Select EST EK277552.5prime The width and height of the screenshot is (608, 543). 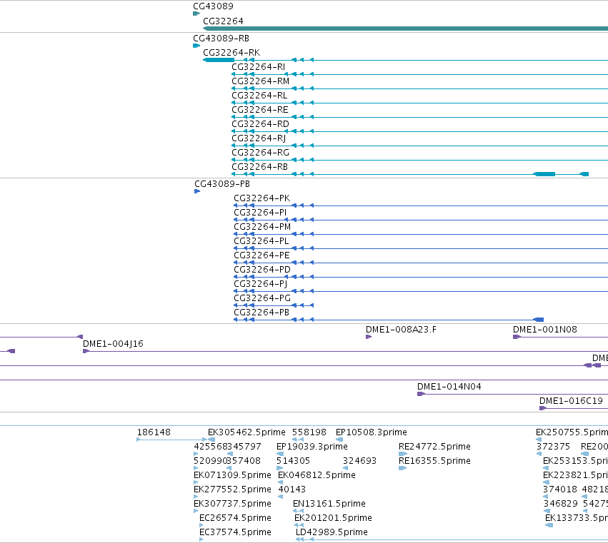tap(233, 489)
